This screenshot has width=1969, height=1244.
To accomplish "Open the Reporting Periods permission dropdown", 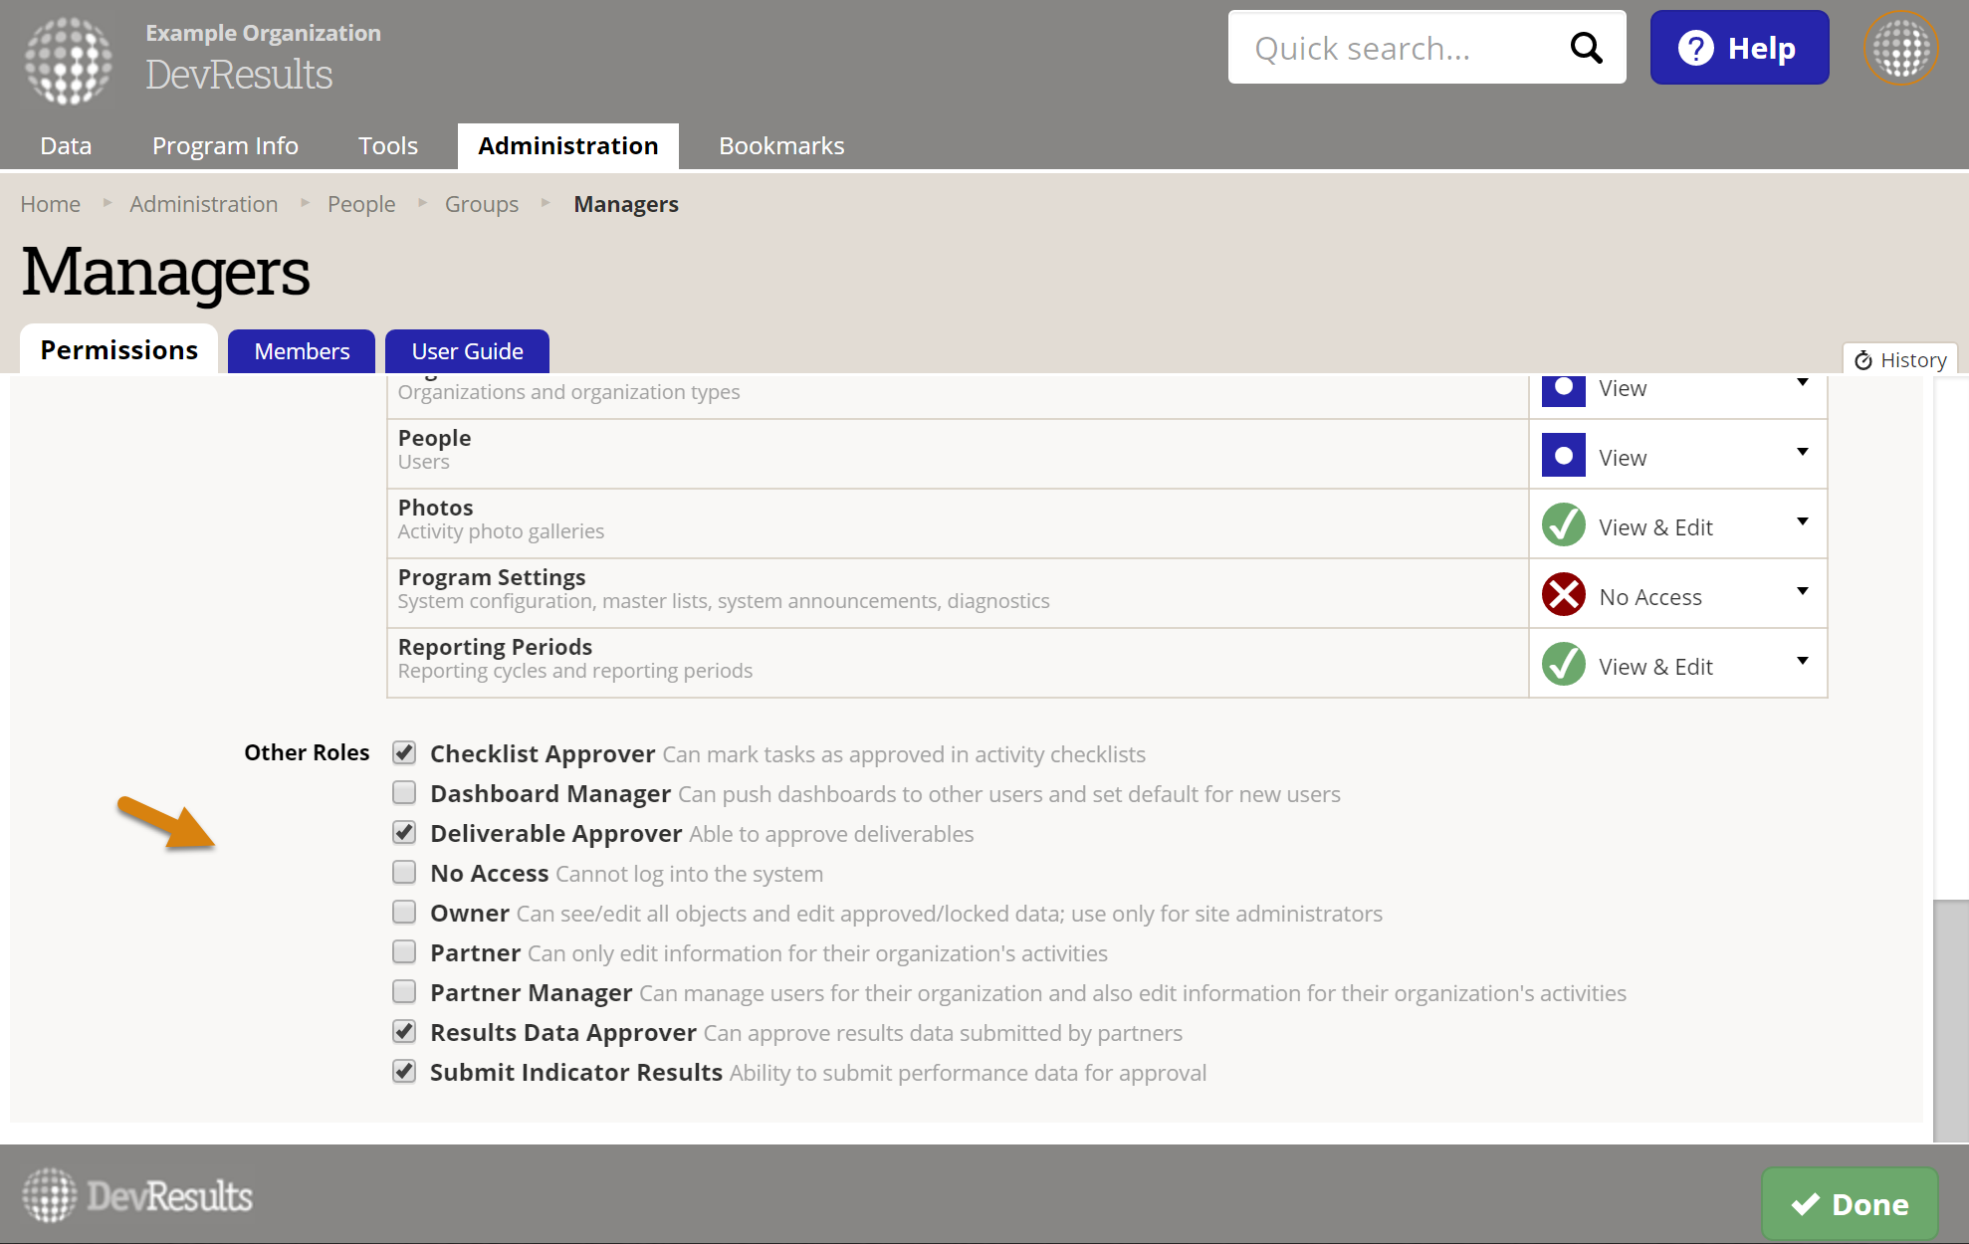I will point(1802,662).
